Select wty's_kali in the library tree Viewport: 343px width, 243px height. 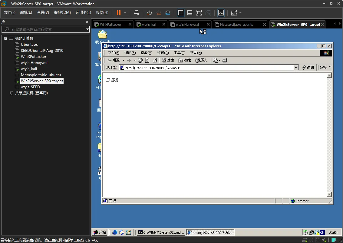pos(29,69)
